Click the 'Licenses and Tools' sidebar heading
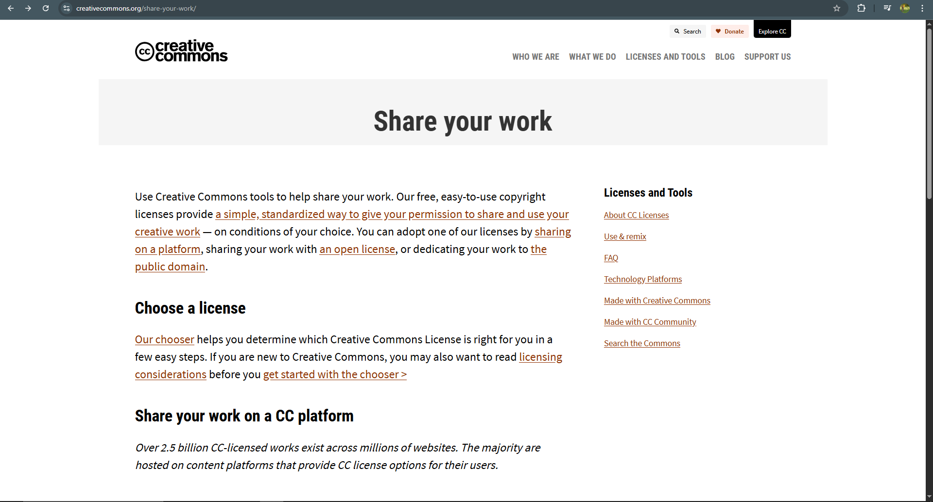Viewport: 933px width, 502px height. point(648,193)
